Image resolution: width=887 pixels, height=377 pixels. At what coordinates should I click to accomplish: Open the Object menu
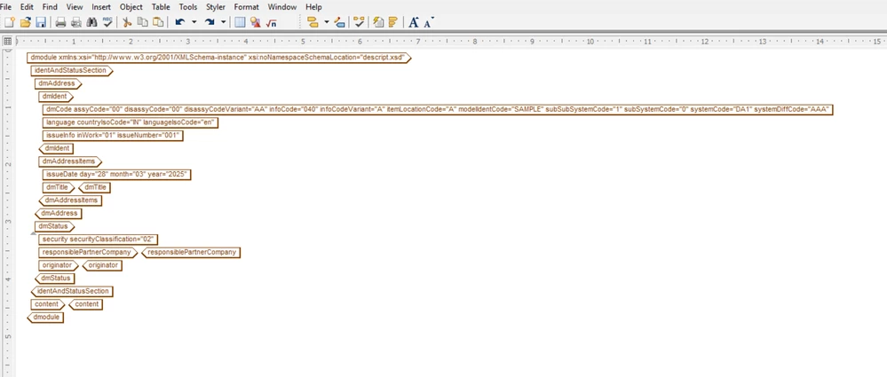click(131, 7)
